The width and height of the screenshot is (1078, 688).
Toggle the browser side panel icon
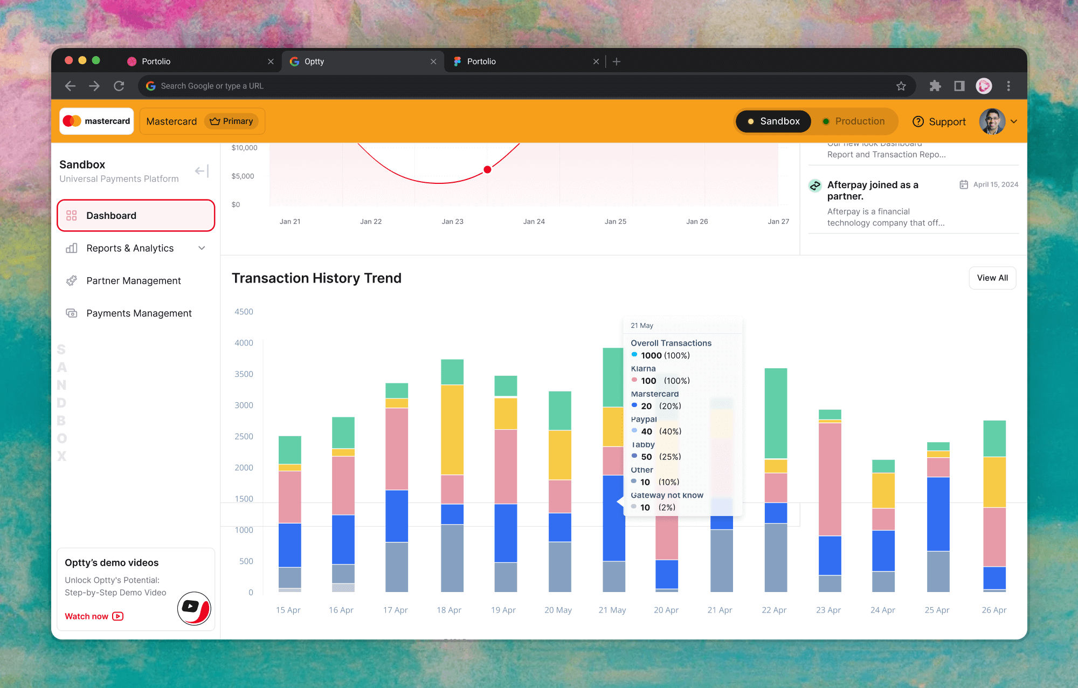[x=959, y=86]
